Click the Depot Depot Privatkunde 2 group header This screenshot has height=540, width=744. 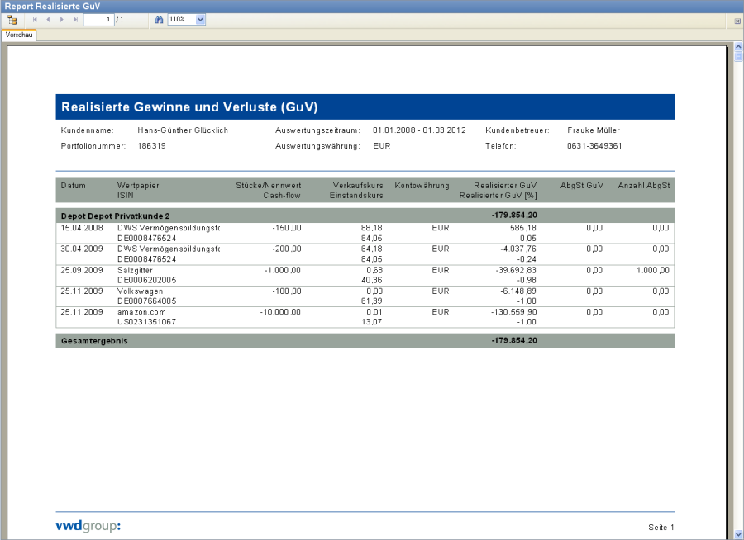pyautogui.click(x=116, y=216)
